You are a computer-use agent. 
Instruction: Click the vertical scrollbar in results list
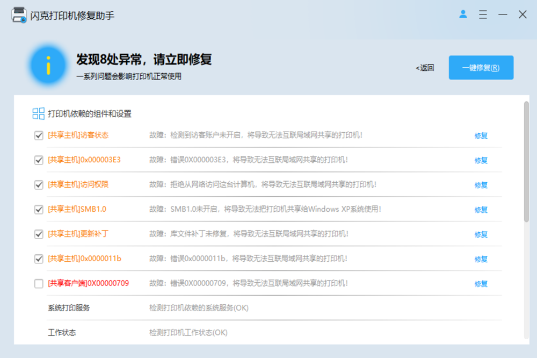[526, 161]
